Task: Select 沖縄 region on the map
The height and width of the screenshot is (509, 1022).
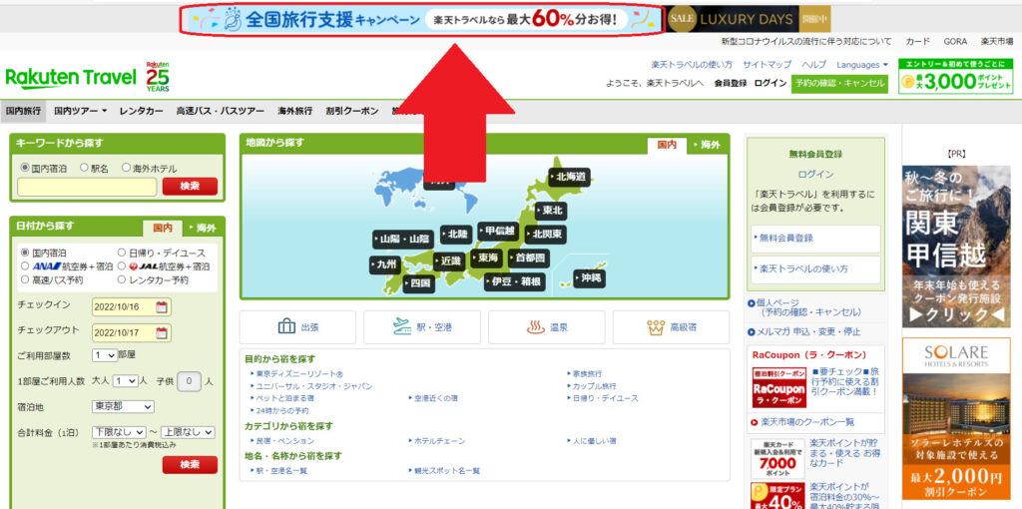Action: (x=589, y=278)
